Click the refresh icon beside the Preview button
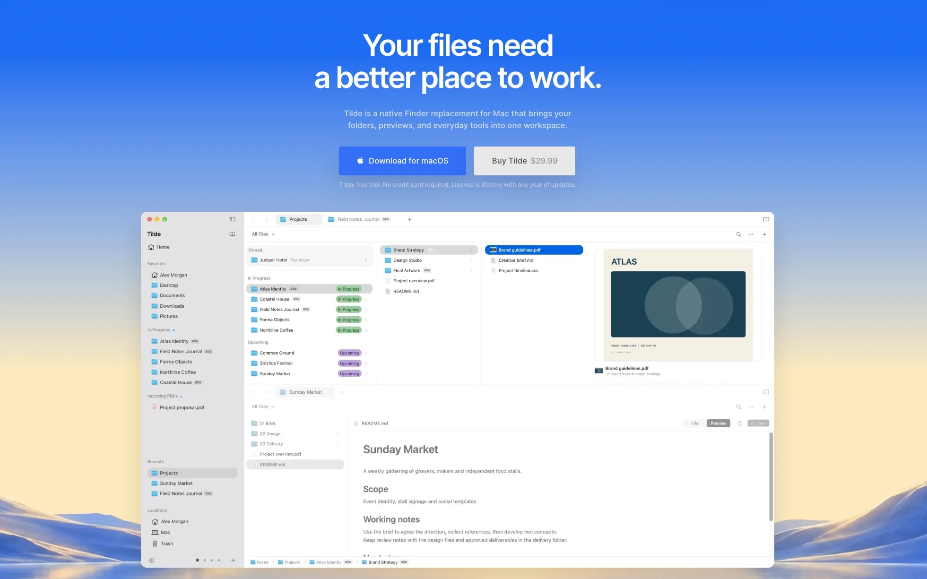This screenshot has height=579, width=927. (739, 423)
